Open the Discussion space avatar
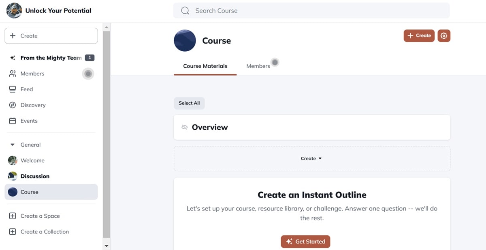The image size is (486, 250). point(13,176)
